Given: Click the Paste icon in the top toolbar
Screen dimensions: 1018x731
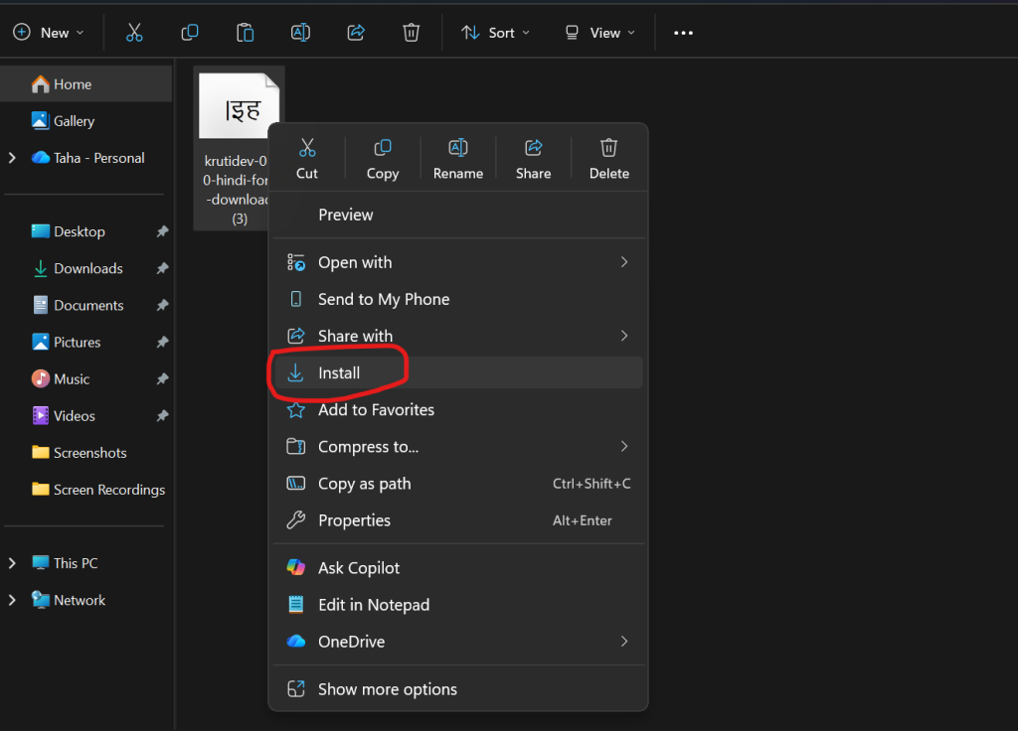Looking at the screenshot, I should tap(245, 33).
